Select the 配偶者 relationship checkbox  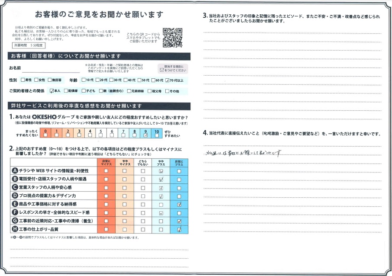click(x=65, y=91)
